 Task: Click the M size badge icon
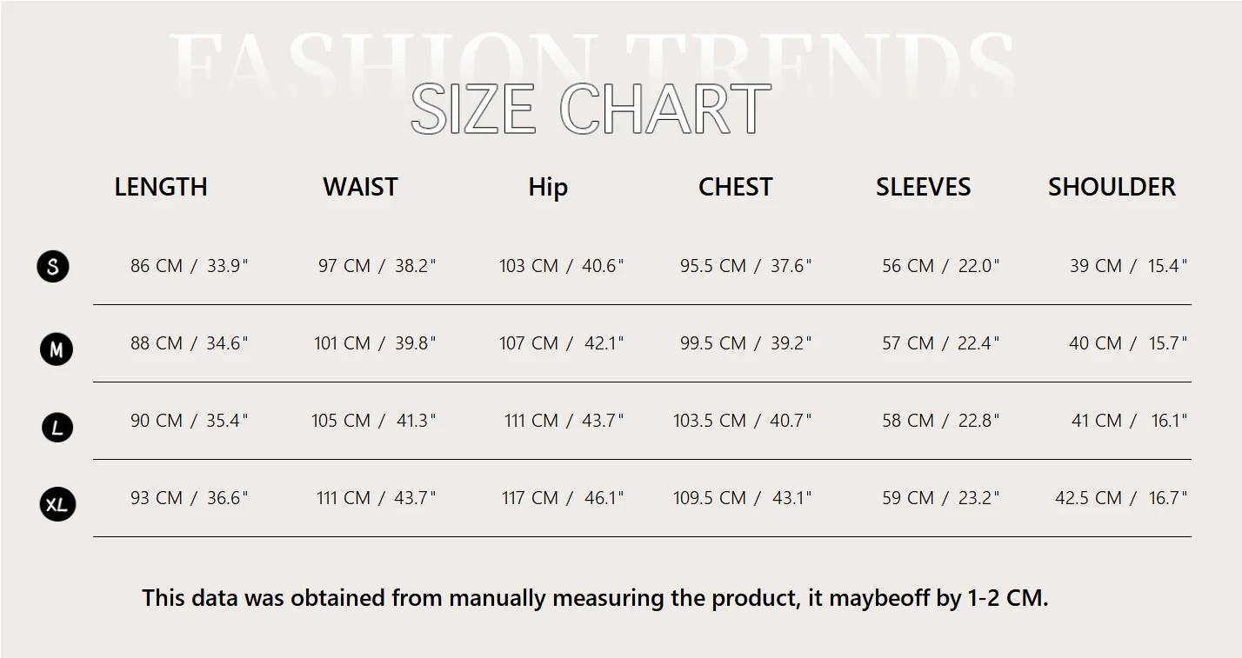click(57, 349)
